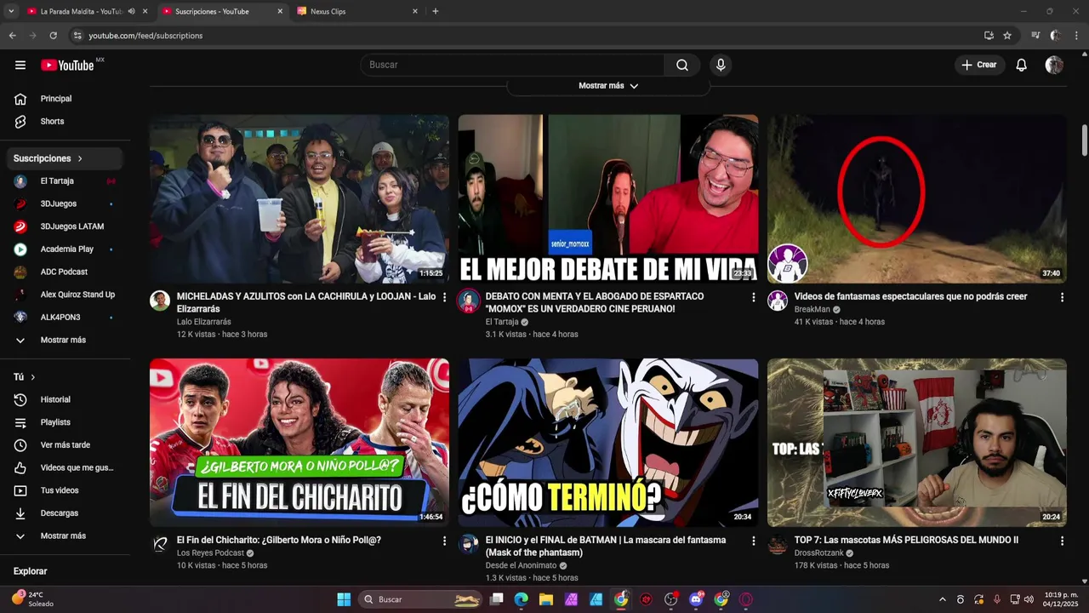Open Principal in the sidebar

point(66,99)
